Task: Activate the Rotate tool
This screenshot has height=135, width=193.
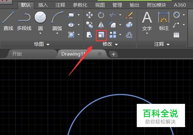Action: (x=101, y=15)
